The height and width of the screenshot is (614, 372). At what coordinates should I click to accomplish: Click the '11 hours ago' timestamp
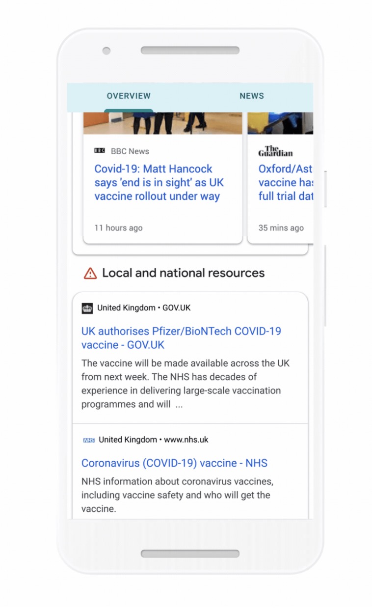click(119, 228)
